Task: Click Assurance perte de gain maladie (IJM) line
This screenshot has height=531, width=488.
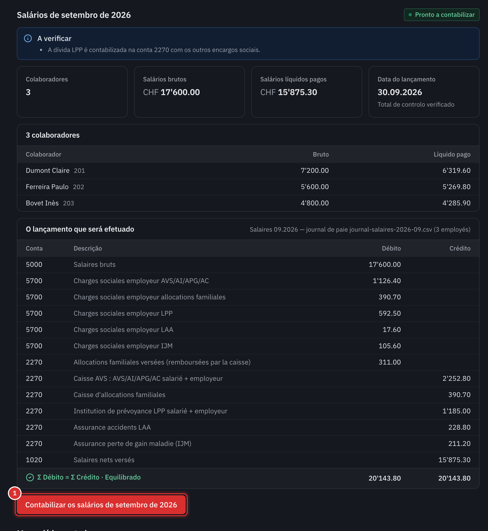Action: coord(248,444)
